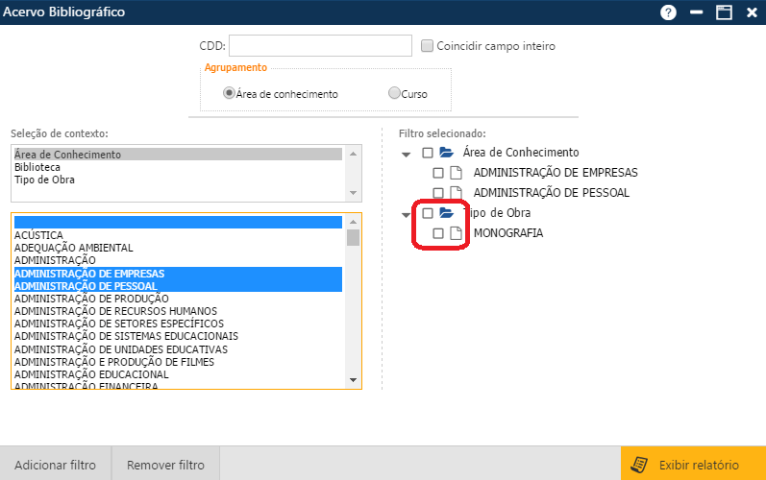Click the folder icon for Tipo de Obra
This screenshot has height=480, width=766.
click(446, 213)
